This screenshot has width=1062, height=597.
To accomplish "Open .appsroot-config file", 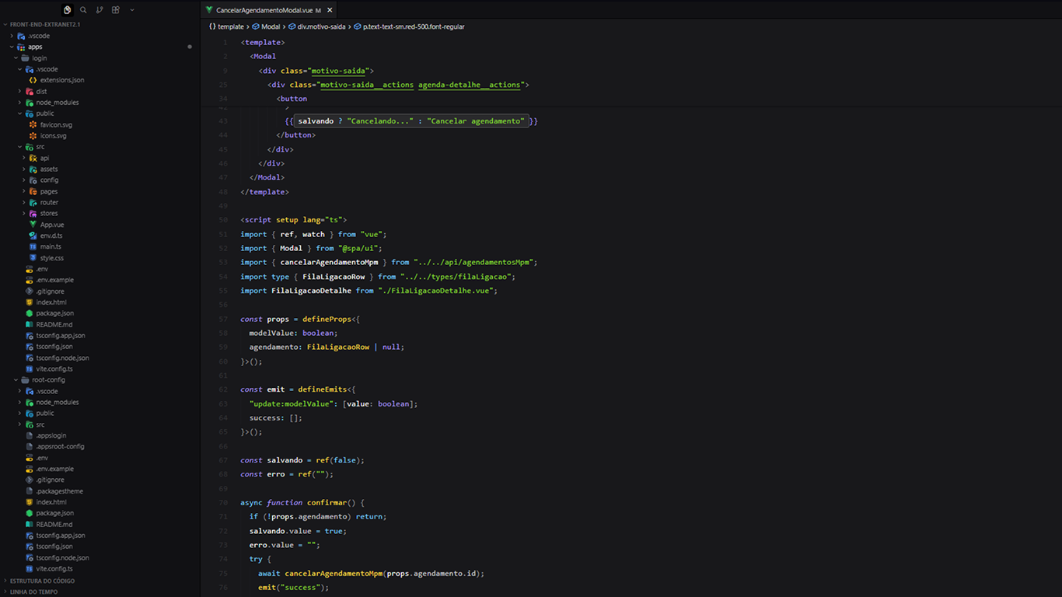I will tap(60, 446).
